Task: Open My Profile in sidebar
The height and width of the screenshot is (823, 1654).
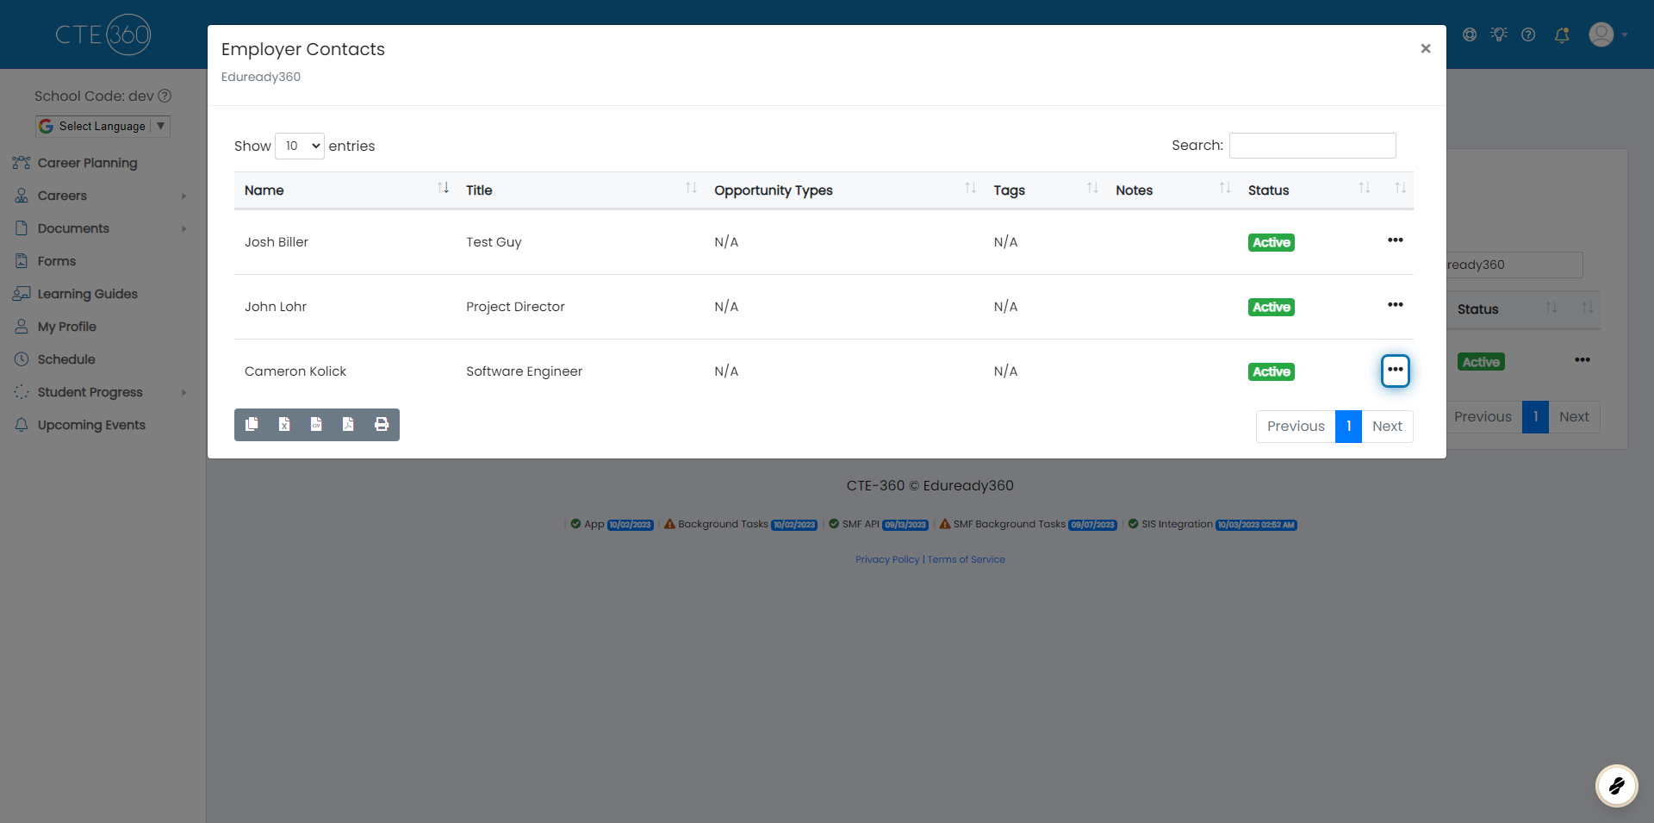Action: (67, 327)
